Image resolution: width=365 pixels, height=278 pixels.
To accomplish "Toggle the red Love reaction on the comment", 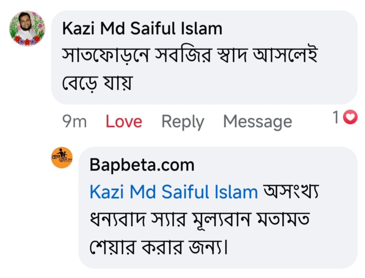I will [124, 122].
